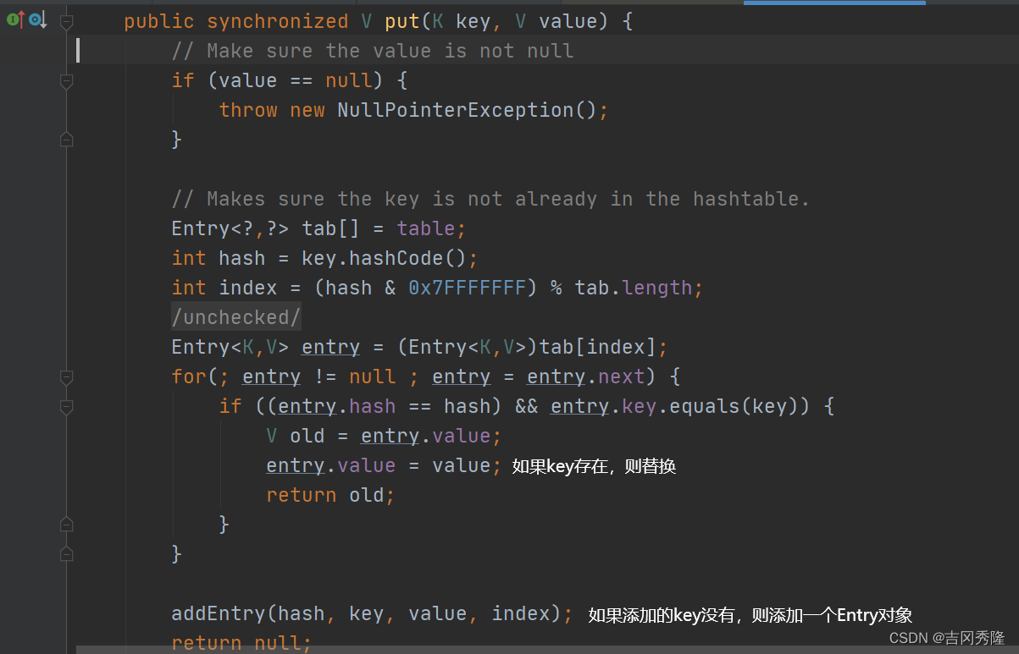Viewport: 1019px width, 654px height.
Task: Click the 'throw new' keywords
Action: [x=272, y=110]
